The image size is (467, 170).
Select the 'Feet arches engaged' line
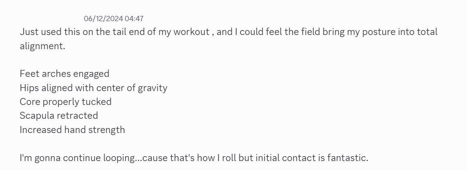coord(64,74)
